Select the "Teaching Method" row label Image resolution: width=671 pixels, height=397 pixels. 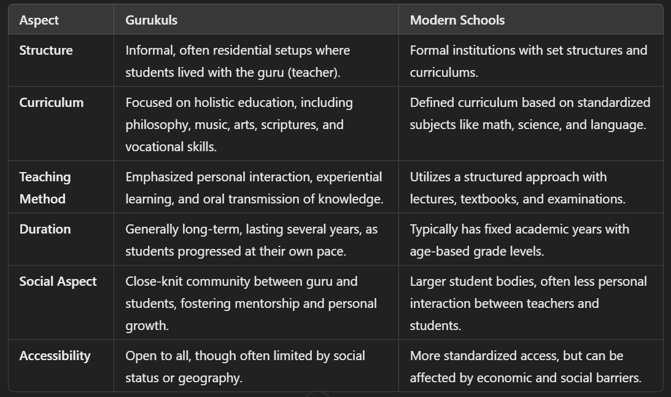(45, 187)
